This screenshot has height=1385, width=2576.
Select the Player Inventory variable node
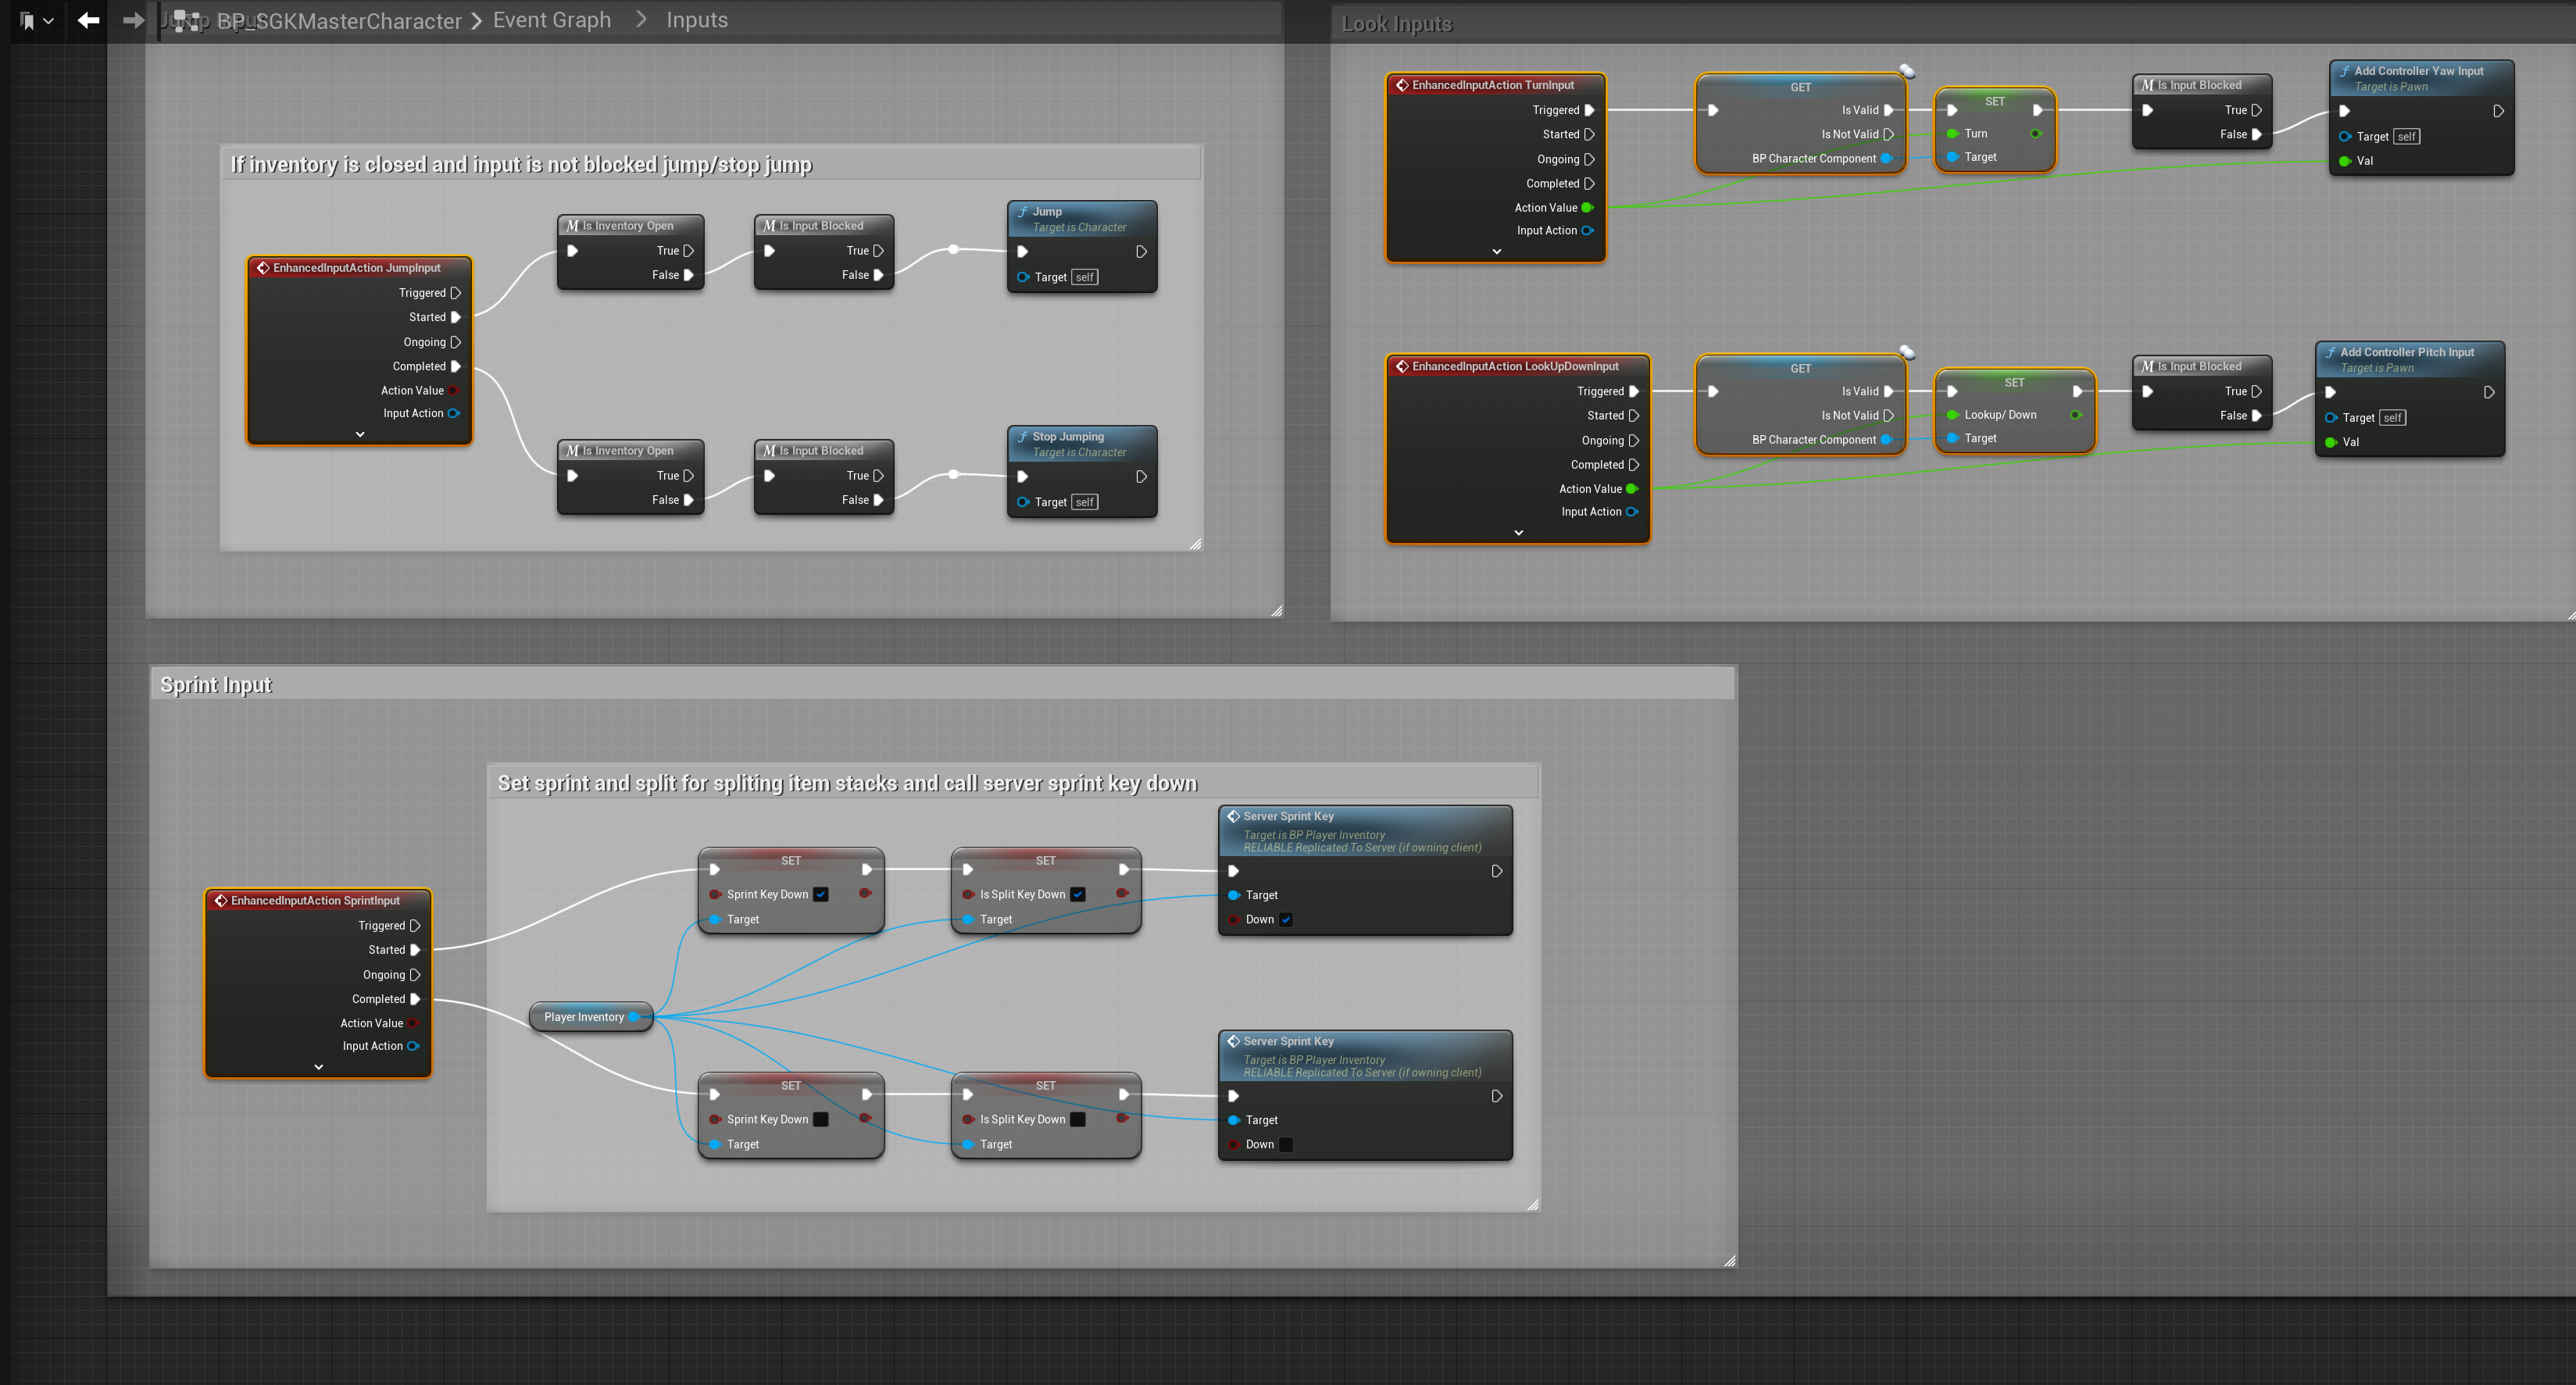point(584,1017)
